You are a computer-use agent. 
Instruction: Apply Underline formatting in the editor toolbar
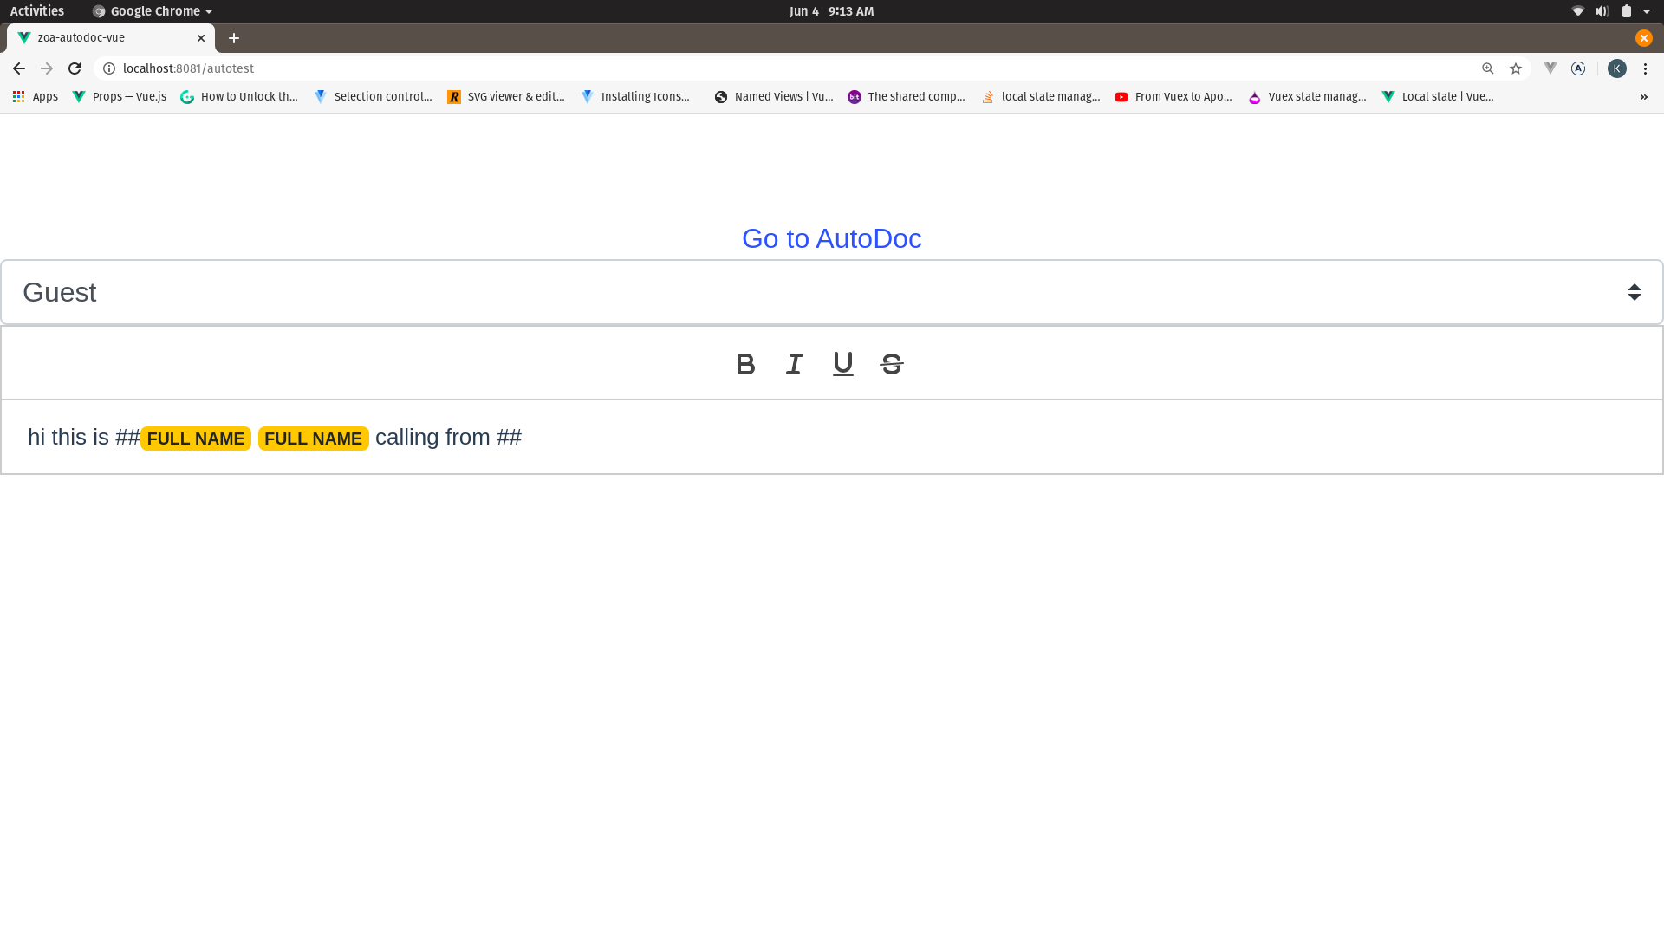pos(842,364)
